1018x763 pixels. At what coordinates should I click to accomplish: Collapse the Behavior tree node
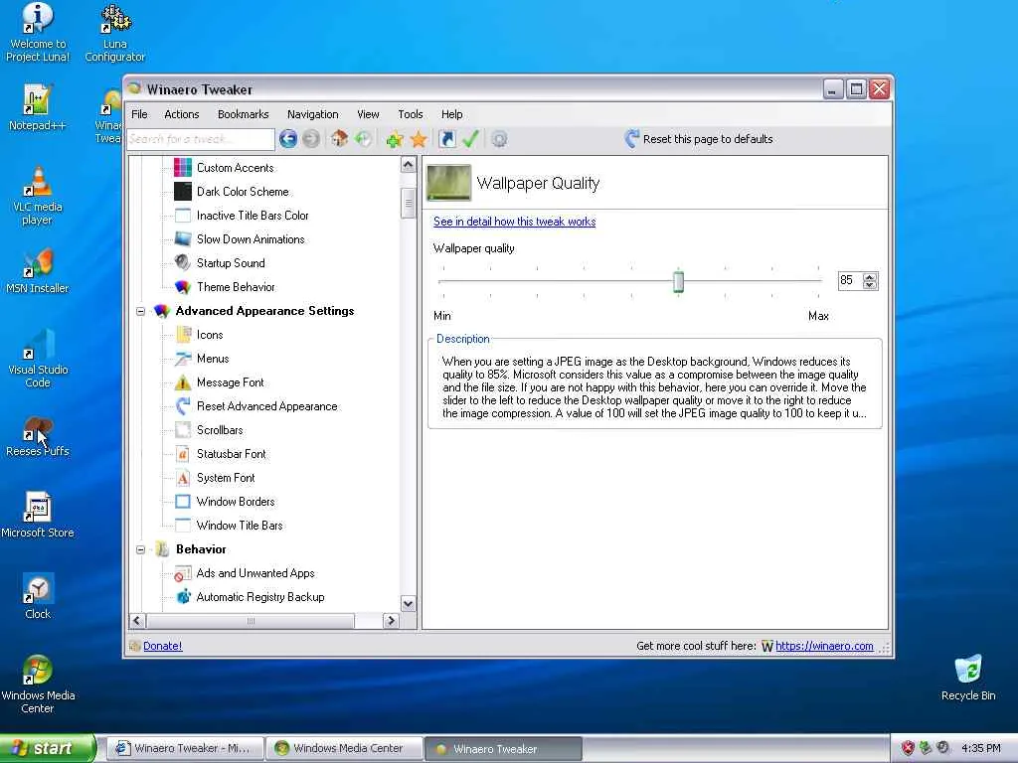pyautogui.click(x=140, y=549)
